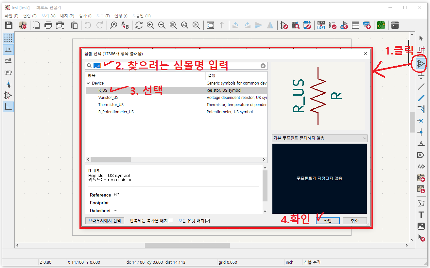Open page settings sheet icon

(37, 25)
